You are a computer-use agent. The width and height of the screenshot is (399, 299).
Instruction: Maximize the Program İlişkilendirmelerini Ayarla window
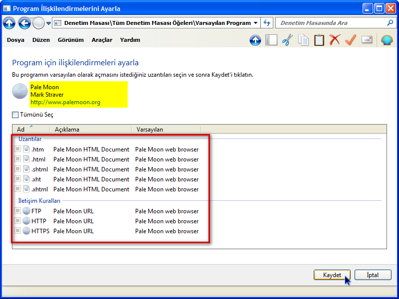(x=379, y=8)
